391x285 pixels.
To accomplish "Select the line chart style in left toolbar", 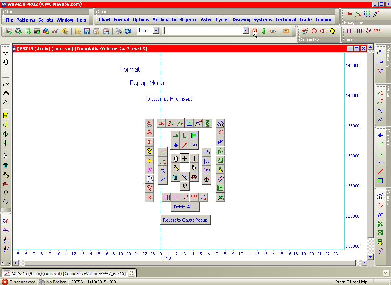I will [x=6, y=102].
